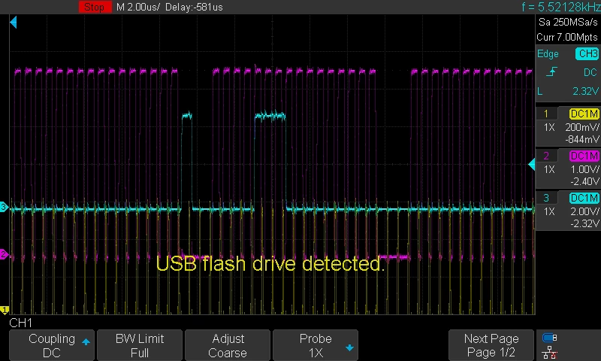The width and height of the screenshot is (601, 361).
Task: Click the trigger level 2.32V value
Action: [x=585, y=91]
